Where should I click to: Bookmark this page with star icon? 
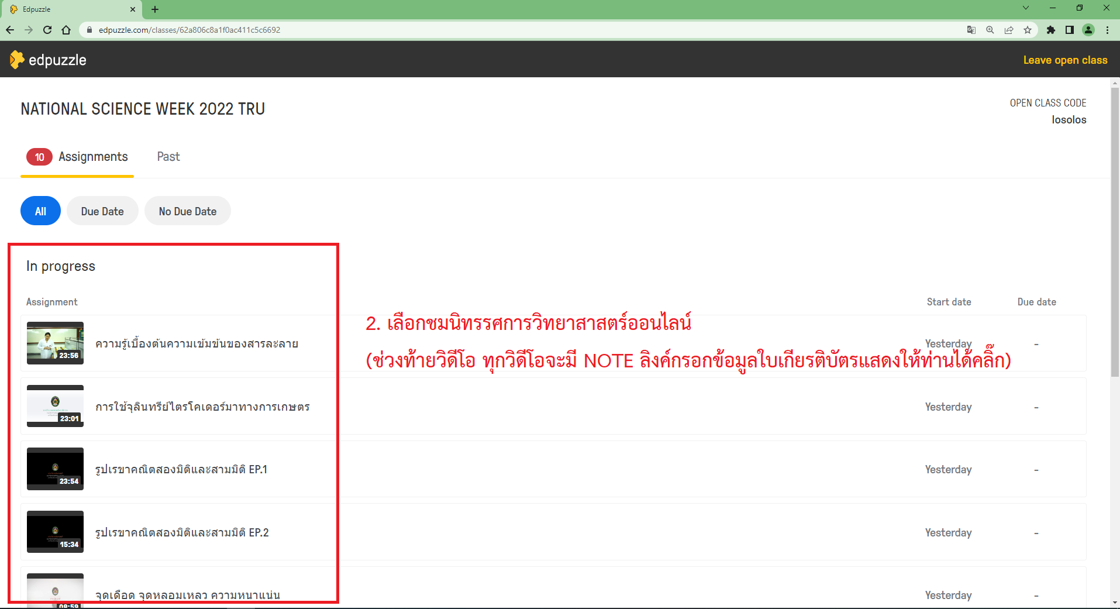coord(1028,30)
